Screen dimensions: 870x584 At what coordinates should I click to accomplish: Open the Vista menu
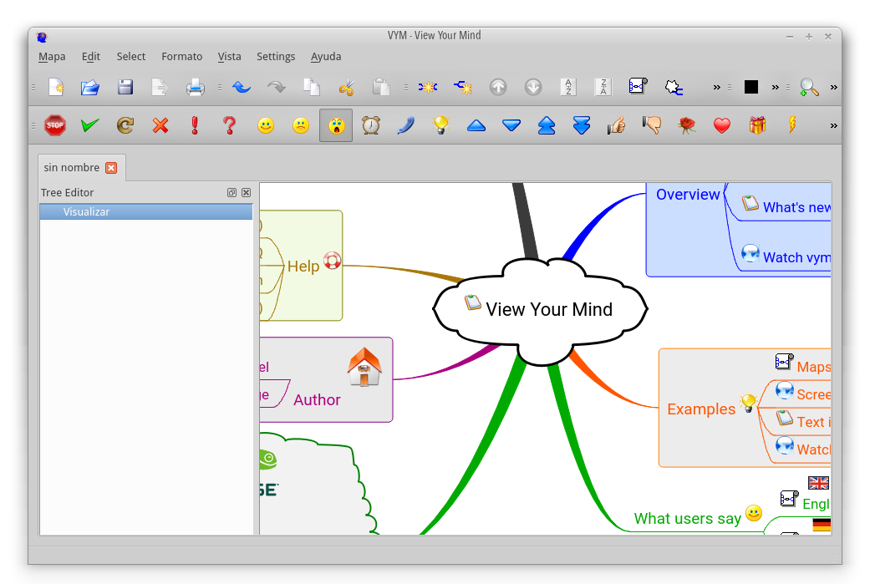229,57
